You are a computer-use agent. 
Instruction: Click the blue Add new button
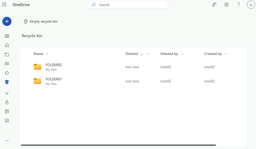pyautogui.click(x=7, y=21)
